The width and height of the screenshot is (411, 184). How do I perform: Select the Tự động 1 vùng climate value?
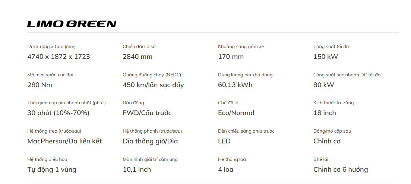pos(52,169)
